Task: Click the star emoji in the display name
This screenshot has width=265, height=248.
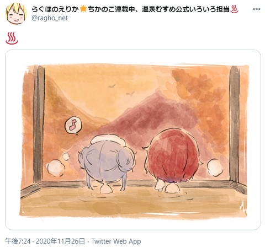Action: 83,9
